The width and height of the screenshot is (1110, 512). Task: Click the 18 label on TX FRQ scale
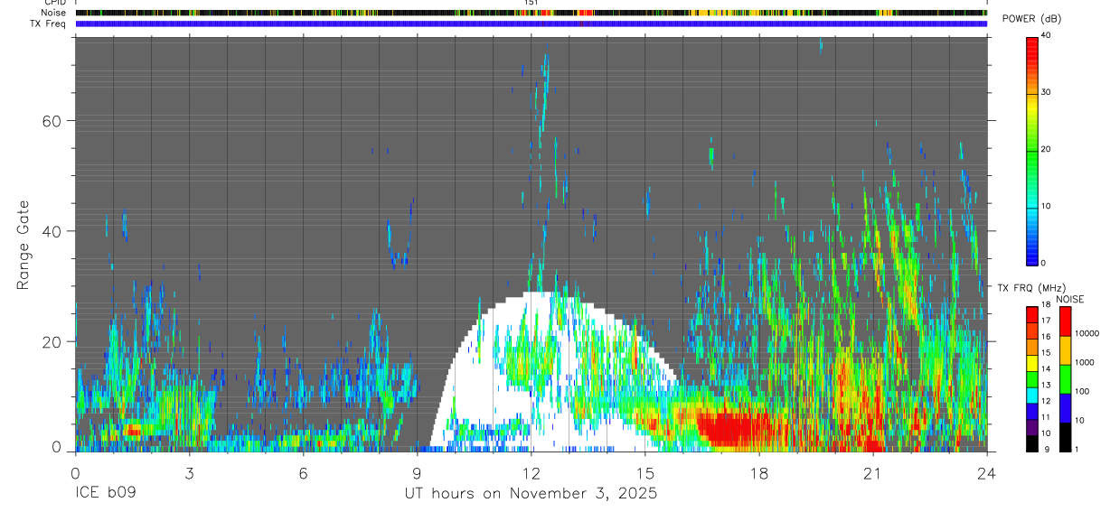pyautogui.click(x=1045, y=305)
